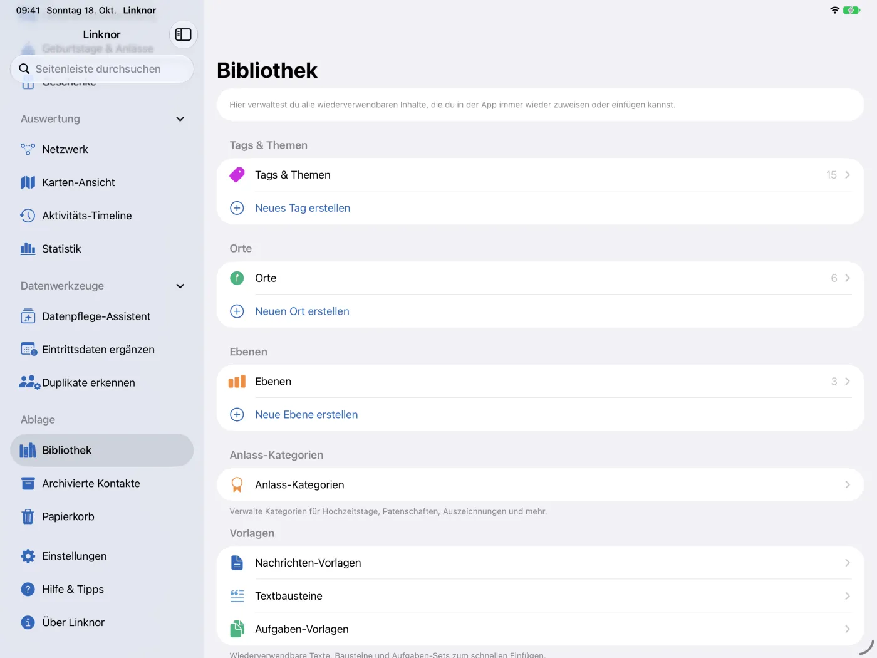The height and width of the screenshot is (658, 877).
Task: Click the Anlass-Kategorien ribbon icon
Action: (237, 485)
